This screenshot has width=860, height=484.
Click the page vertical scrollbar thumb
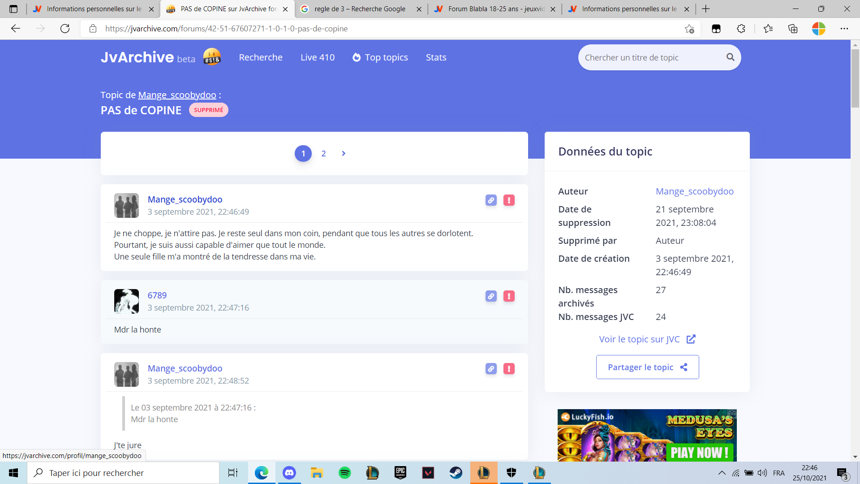click(x=855, y=78)
